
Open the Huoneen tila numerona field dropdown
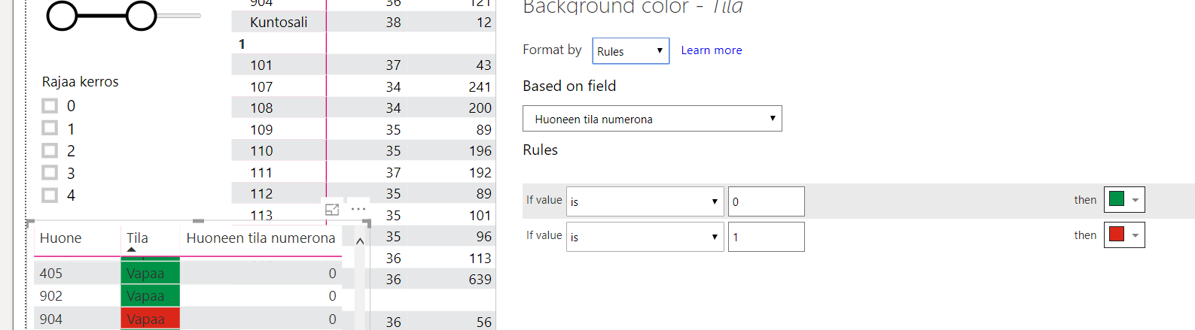click(652, 119)
